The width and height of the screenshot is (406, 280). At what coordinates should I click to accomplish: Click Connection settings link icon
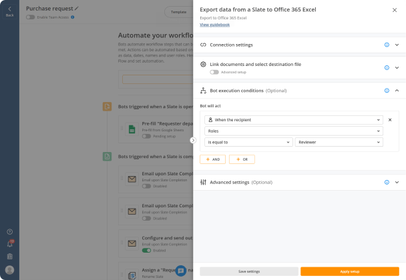point(203,45)
